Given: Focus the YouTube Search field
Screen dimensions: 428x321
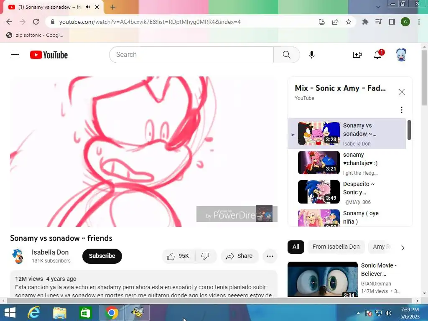Looking at the screenshot, I should [x=191, y=55].
